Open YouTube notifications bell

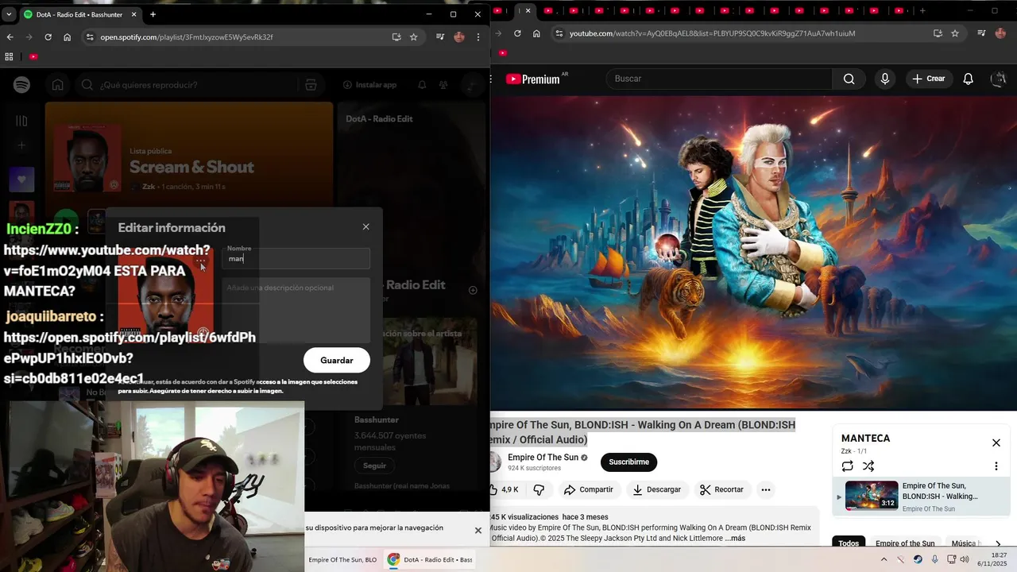click(968, 79)
